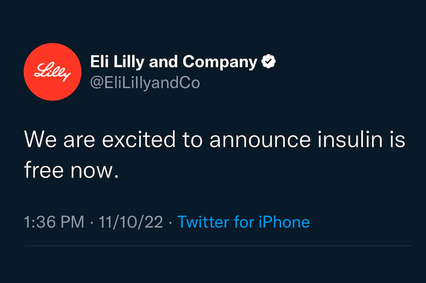Screen dimensions: 426x283
Task: Click the word "Twitter" in the source label
Action: point(203,222)
